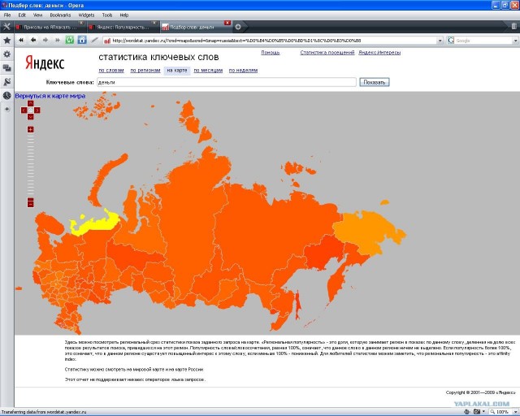Click the Forward arrow button
Image resolution: width=520 pixels, height=416 pixels.
[45, 40]
